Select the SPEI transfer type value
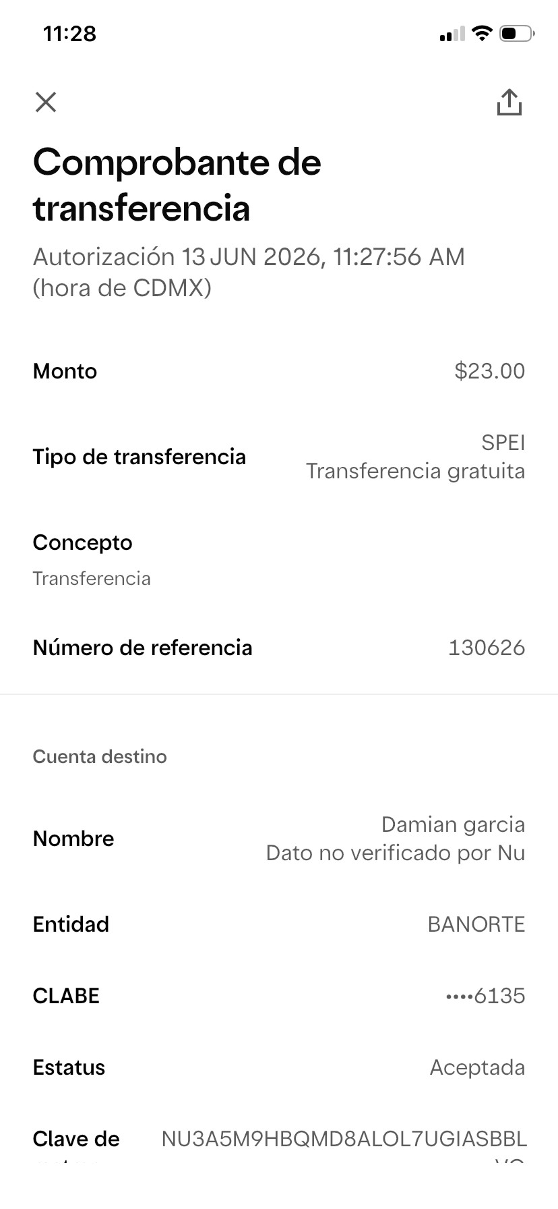Viewport: 558px width, 1209px height. pos(503,443)
